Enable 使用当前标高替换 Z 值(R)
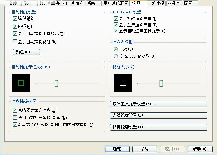This screenshot has width=217, height=155. tap(15, 118)
